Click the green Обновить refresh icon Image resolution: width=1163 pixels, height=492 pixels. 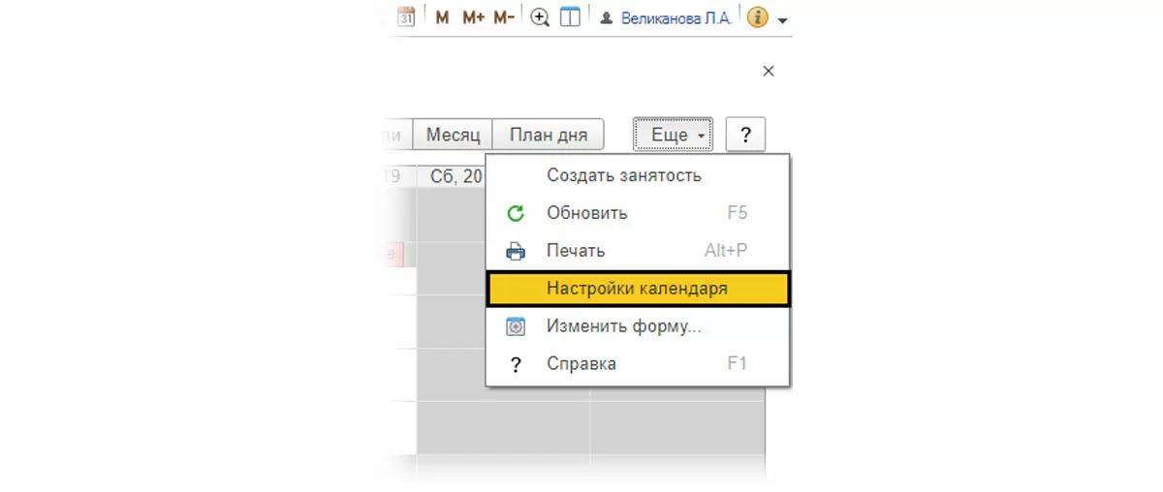pyautogui.click(x=516, y=214)
